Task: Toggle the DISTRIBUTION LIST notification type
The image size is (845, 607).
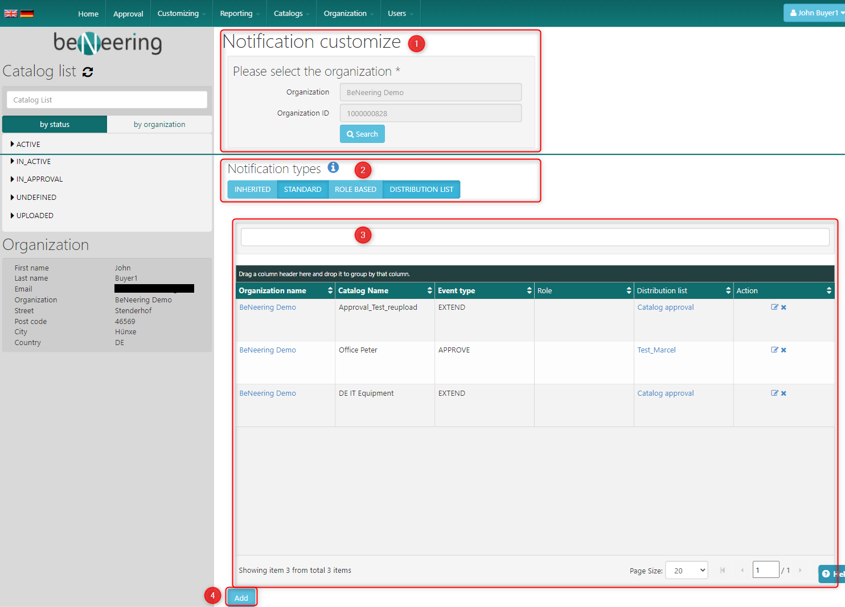Action: point(421,190)
